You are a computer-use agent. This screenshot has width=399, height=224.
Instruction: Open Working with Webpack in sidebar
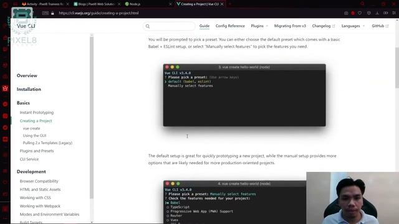pyautogui.click(x=40, y=206)
